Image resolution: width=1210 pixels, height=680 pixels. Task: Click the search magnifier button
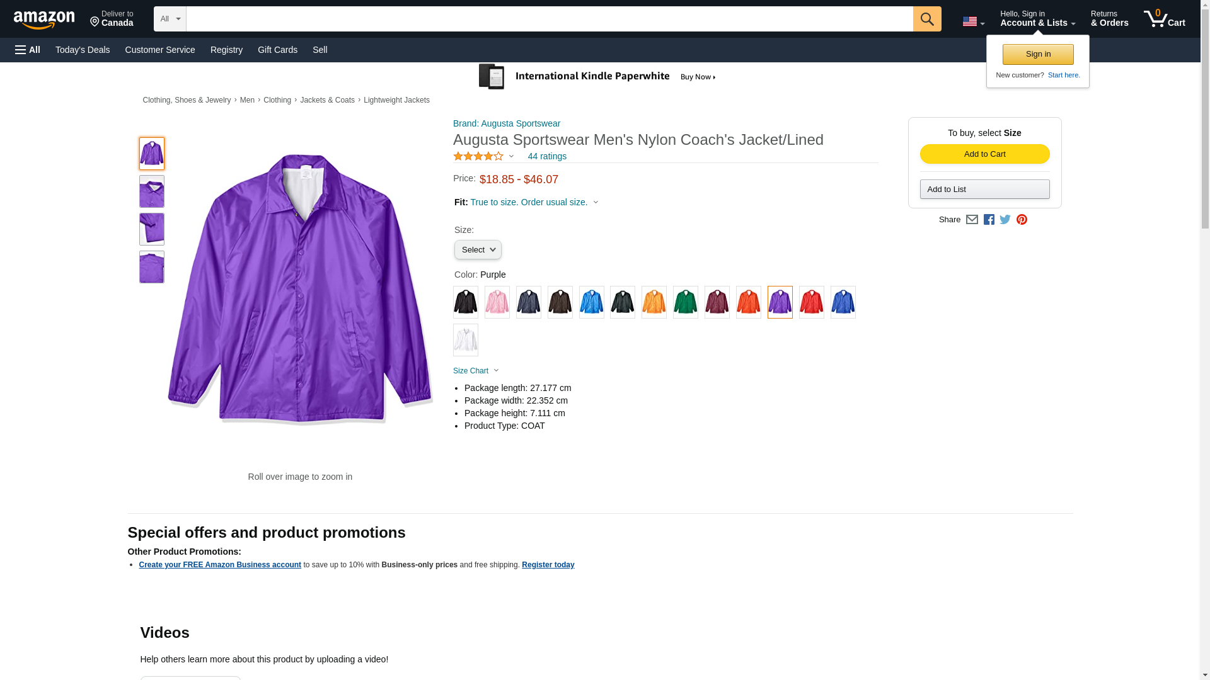click(x=927, y=19)
